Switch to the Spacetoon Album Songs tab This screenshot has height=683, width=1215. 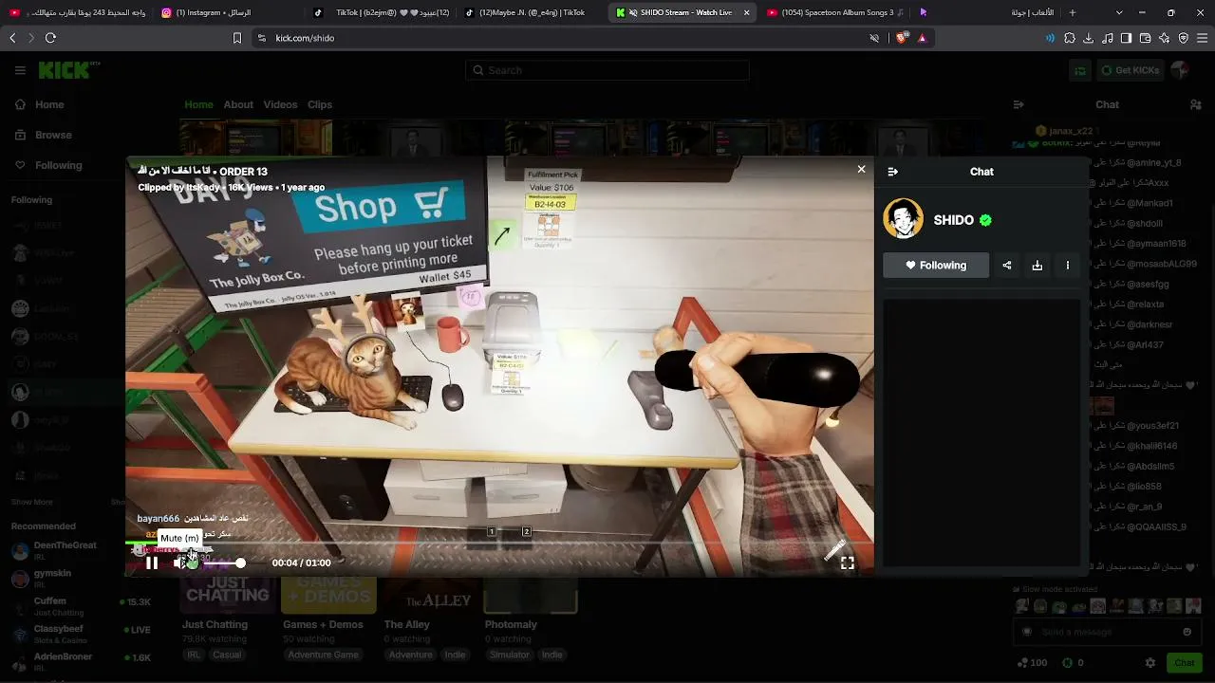(x=835, y=12)
